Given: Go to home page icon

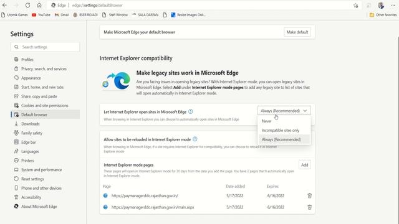Looking at the screenshot, I should [39, 5].
